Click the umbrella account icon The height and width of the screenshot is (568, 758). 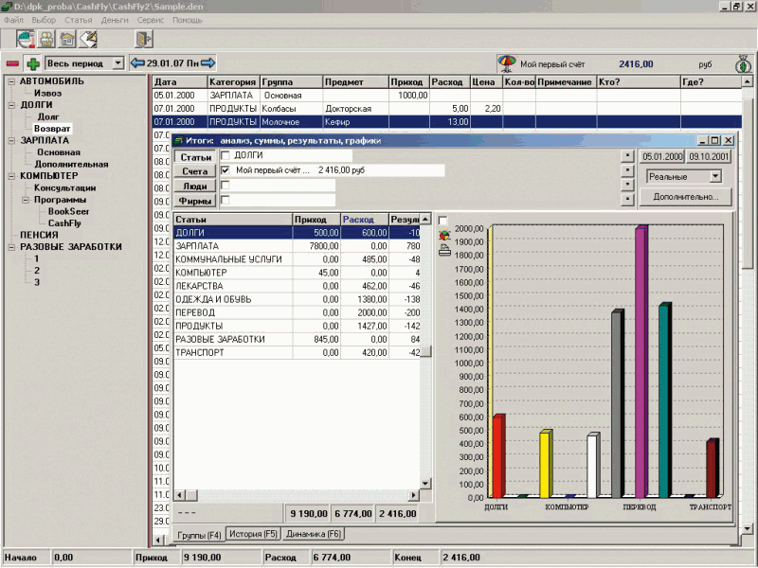507,63
